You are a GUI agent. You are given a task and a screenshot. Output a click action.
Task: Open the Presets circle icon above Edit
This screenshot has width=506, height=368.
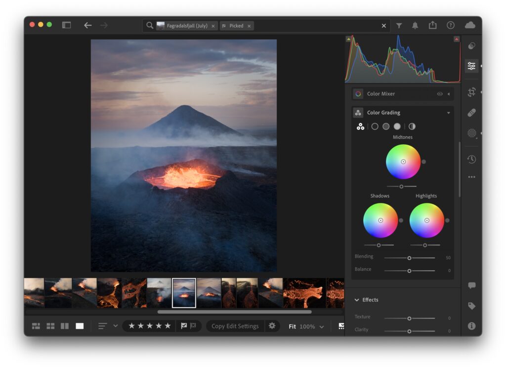tap(471, 46)
